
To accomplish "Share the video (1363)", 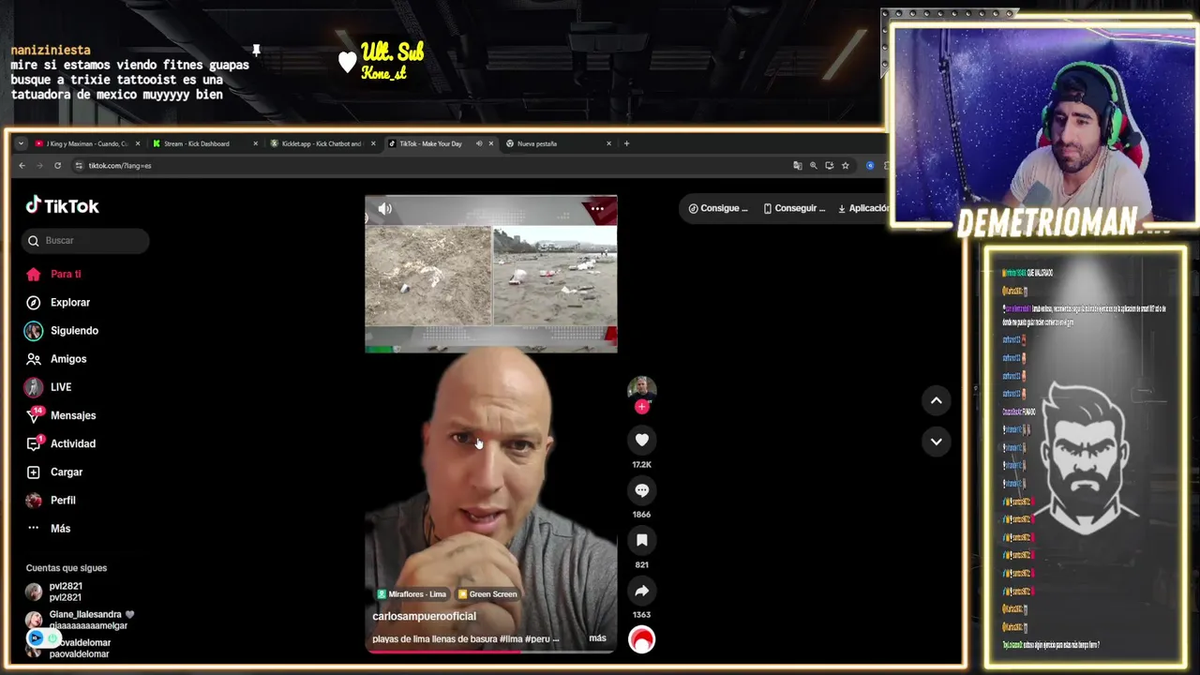I will pos(642,591).
